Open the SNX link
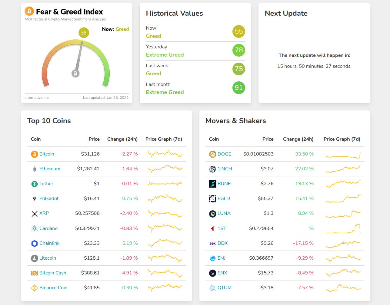 point(222,273)
